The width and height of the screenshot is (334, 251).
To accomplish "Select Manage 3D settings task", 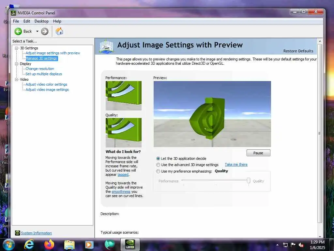I will 41,58.
